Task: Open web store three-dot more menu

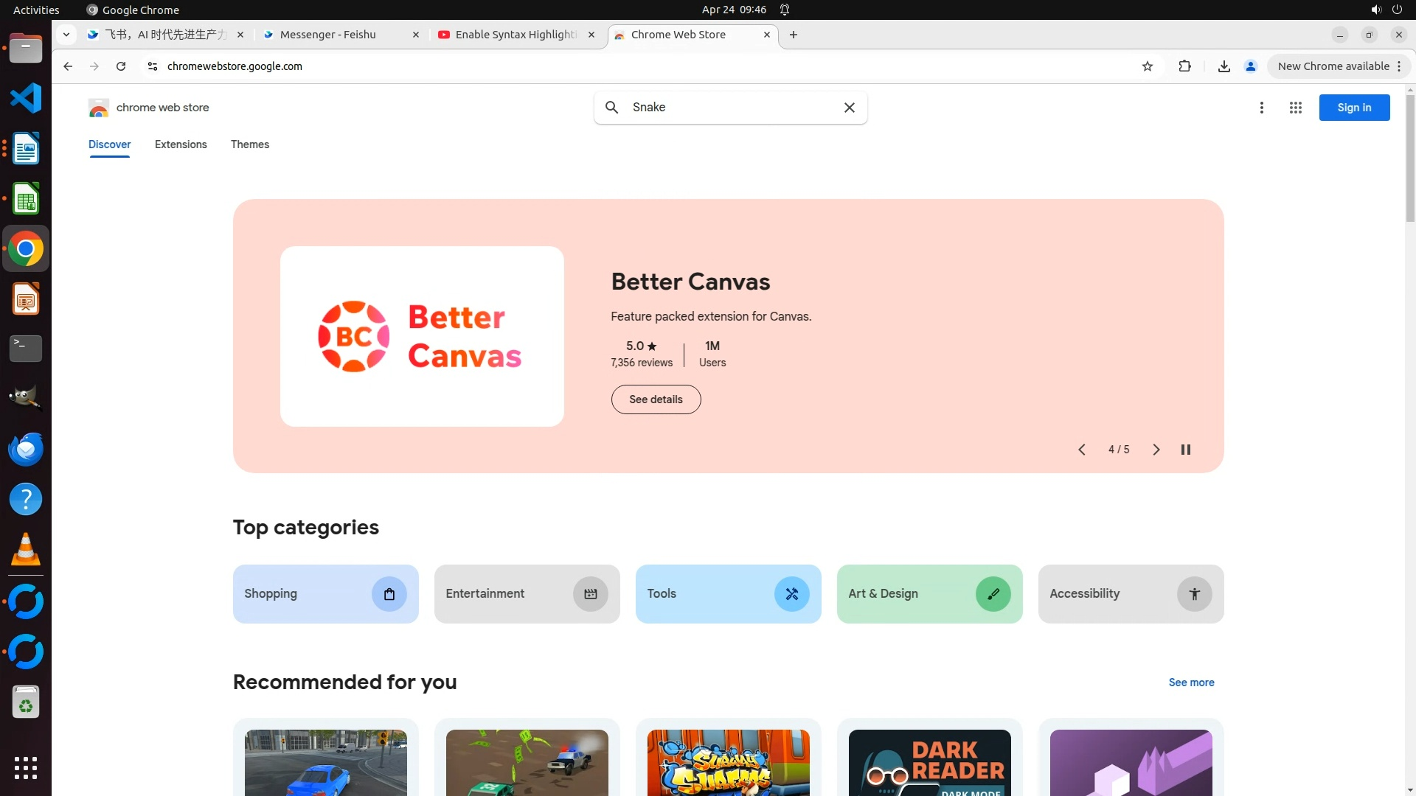Action: (x=1261, y=108)
